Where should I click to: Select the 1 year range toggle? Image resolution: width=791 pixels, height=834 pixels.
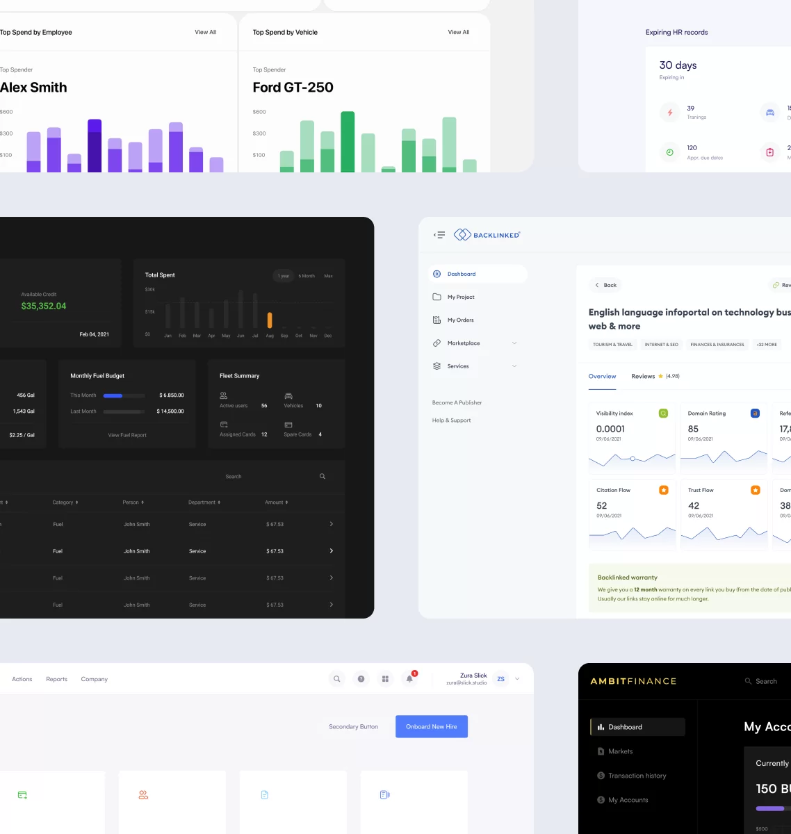284,276
